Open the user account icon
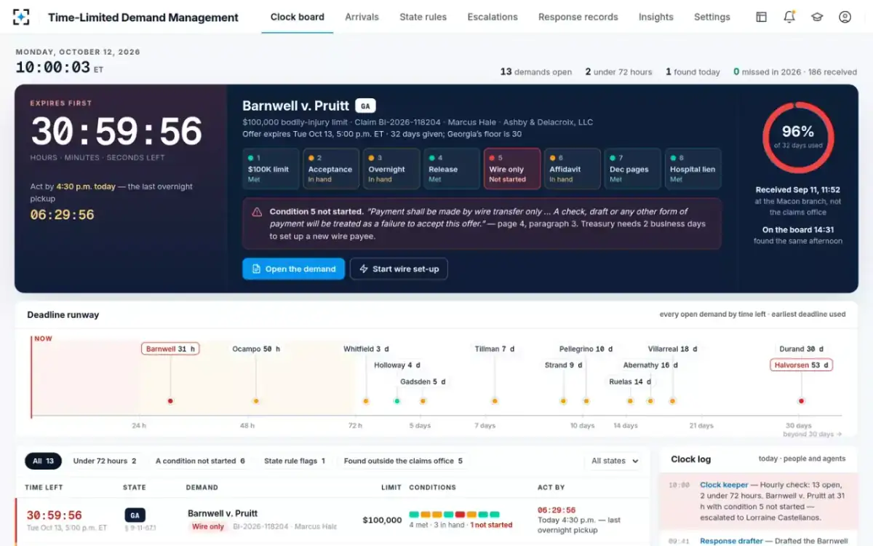 (845, 17)
